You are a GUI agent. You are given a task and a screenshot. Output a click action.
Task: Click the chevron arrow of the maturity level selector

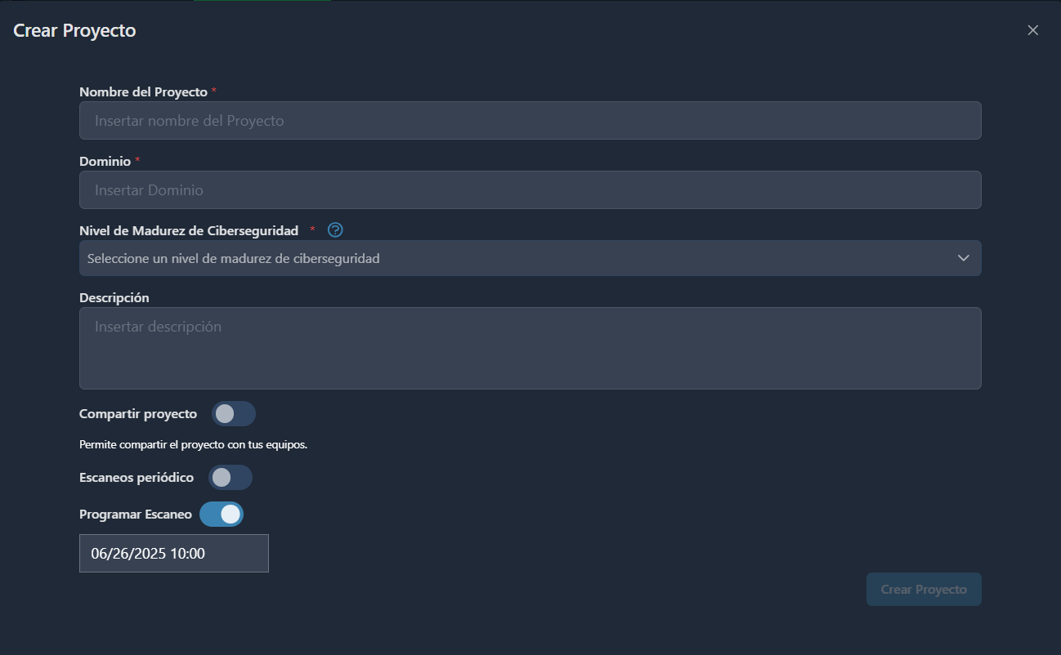pos(963,258)
